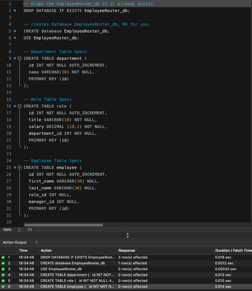This screenshot has height=291, width=252.
Task: Click the 'last_name VARCHAR(30) NULL,' line
Action: pyautogui.click(x=63, y=188)
